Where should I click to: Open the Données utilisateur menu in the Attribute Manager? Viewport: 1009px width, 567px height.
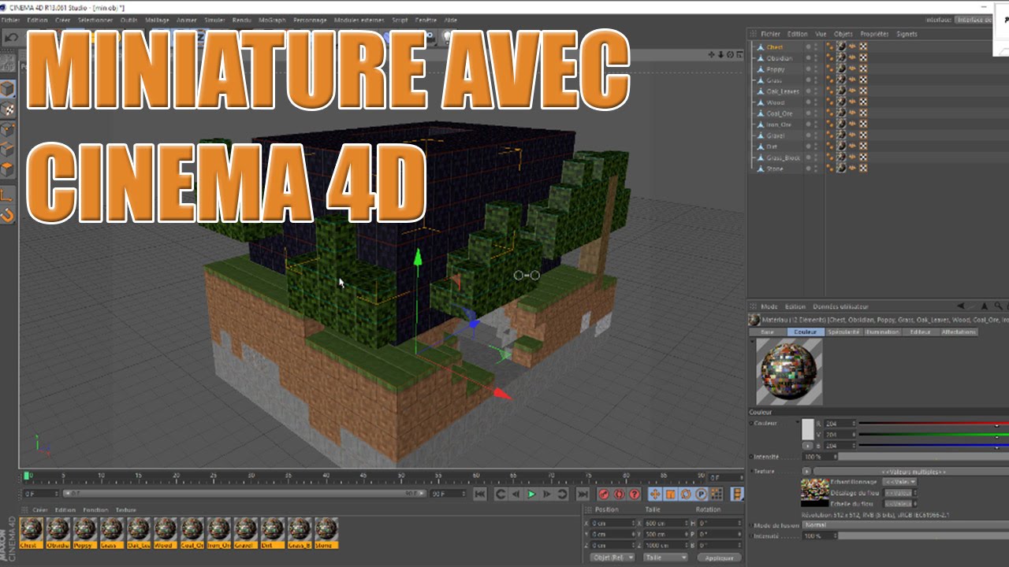[x=840, y=306]
